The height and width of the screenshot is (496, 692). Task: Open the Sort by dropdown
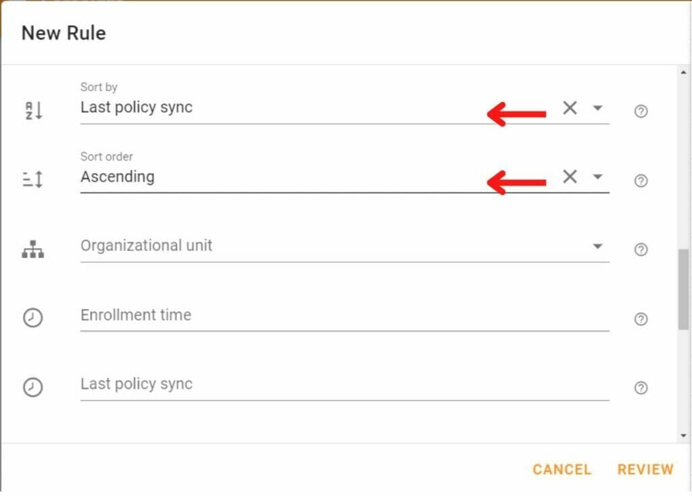point(597,107)
